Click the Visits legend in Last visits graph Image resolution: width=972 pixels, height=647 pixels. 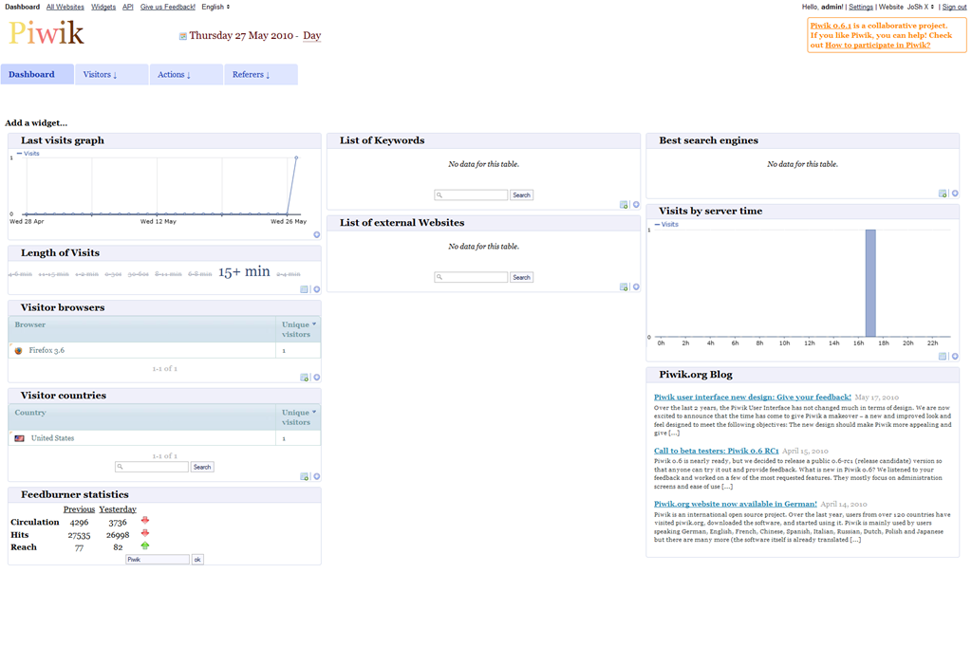pyautogui.click(x=28, y=154)
